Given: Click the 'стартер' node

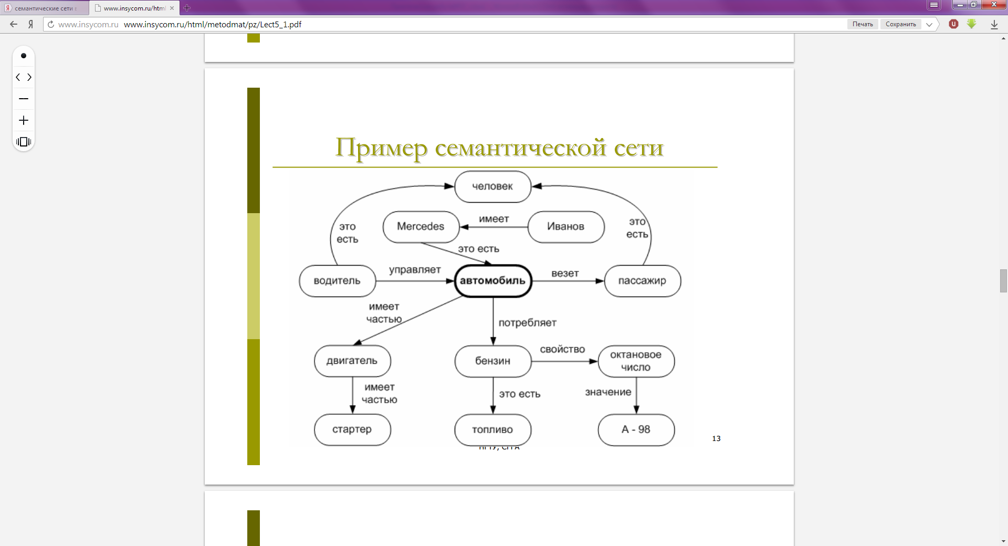Looking at the screenshot, I should click(352, 430).
